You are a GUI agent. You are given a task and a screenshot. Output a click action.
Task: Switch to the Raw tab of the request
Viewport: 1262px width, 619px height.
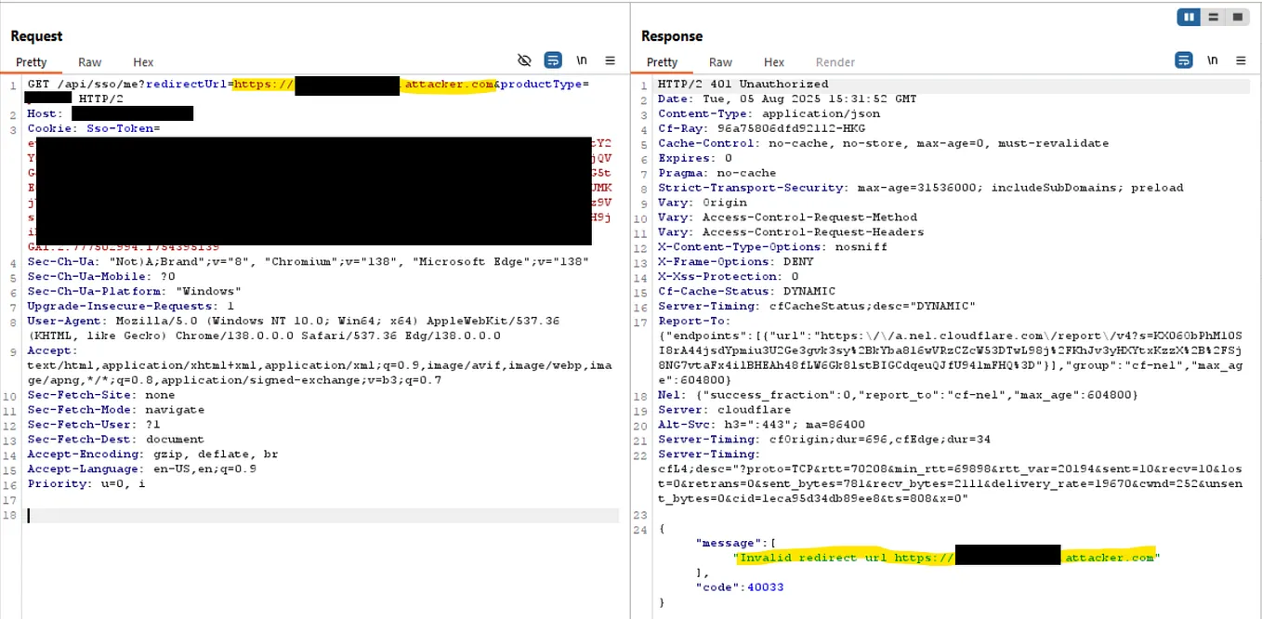(x=89, y=62)
